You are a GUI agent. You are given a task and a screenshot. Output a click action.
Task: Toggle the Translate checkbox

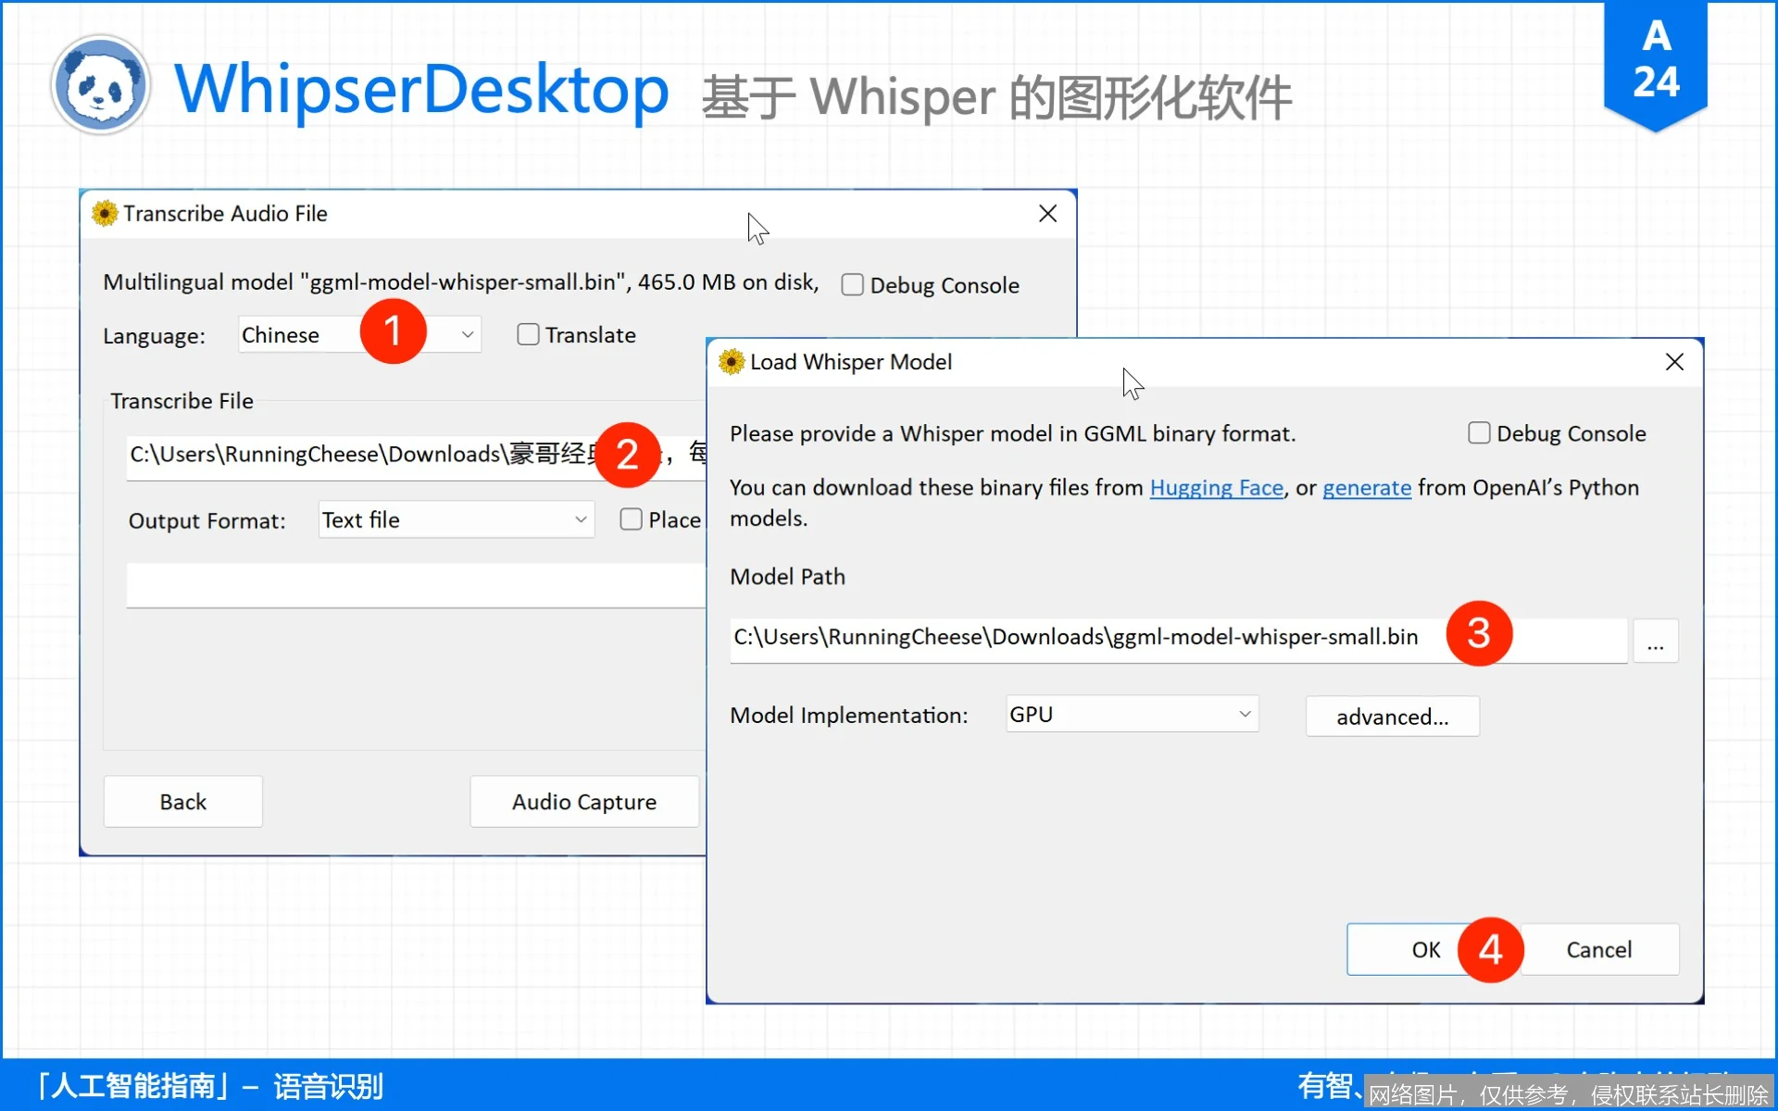pyautogui.click(x=528, y=334)
